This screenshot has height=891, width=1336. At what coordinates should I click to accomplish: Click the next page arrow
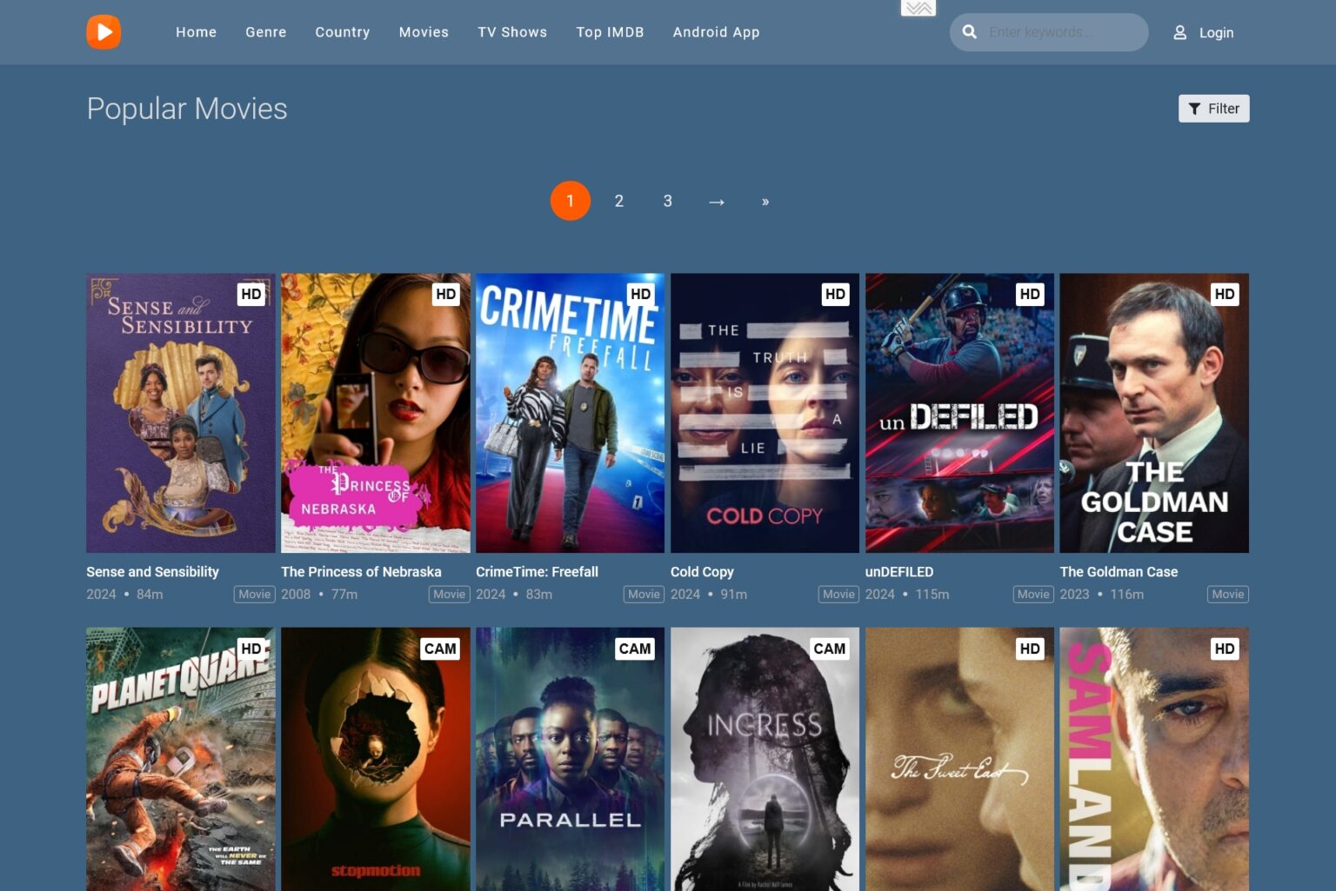pos(717,202)
